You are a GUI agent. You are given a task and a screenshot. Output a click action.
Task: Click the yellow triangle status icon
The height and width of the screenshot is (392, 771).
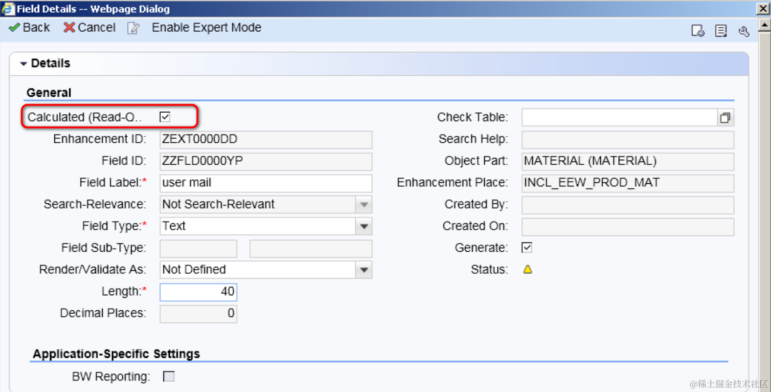click(527, 269)
